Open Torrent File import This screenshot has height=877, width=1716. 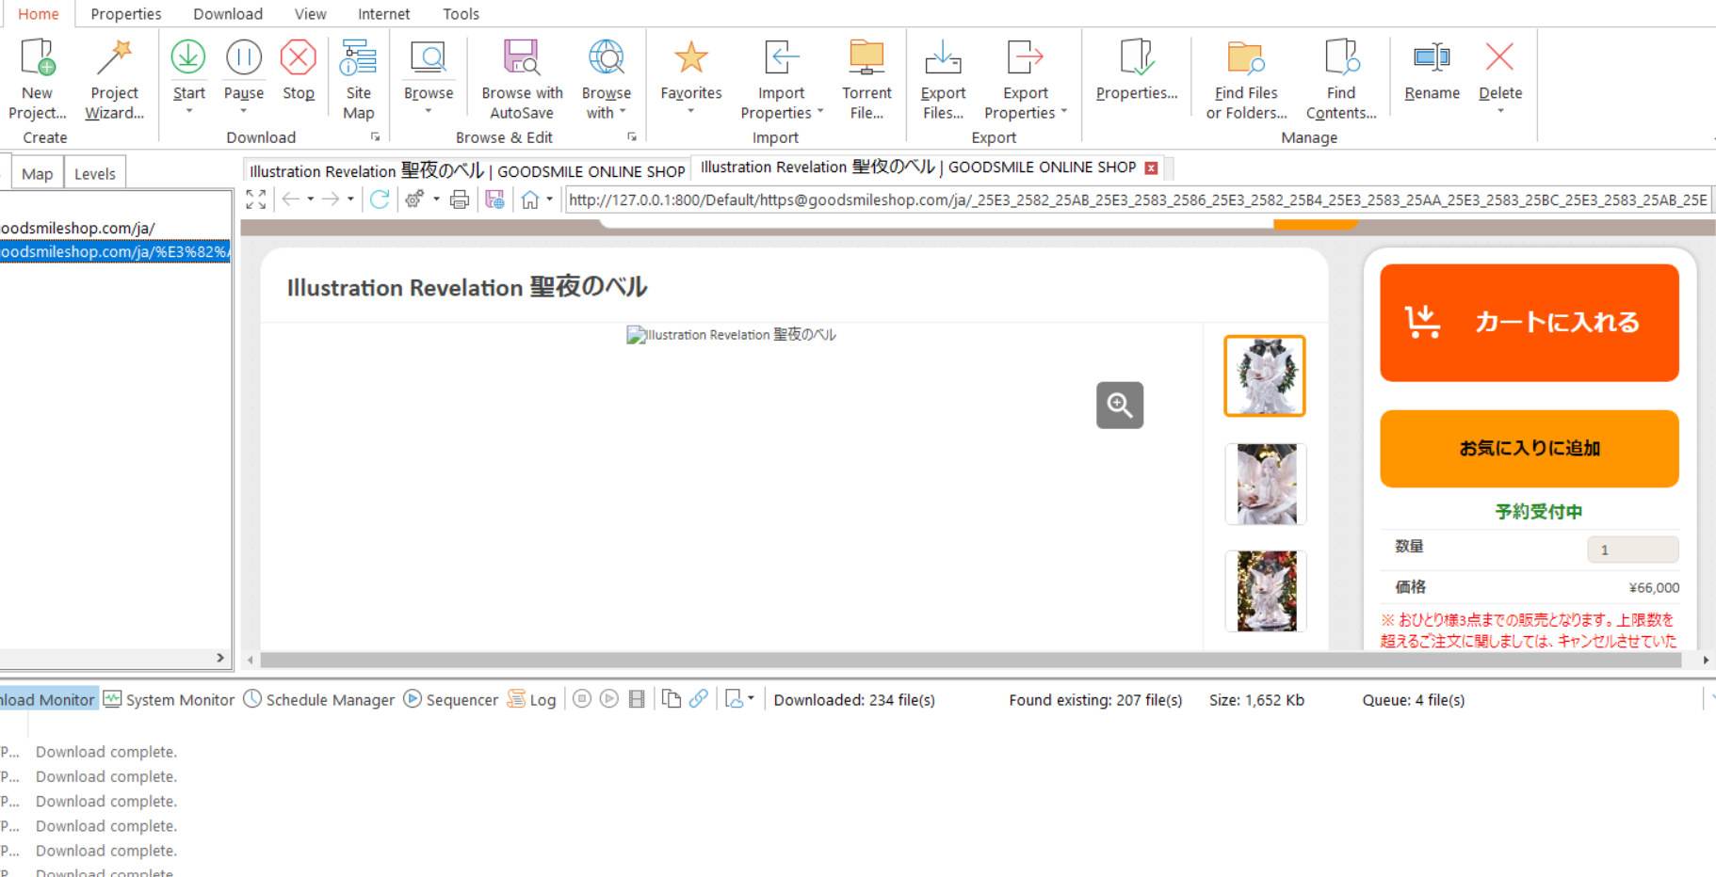[866, 79]
